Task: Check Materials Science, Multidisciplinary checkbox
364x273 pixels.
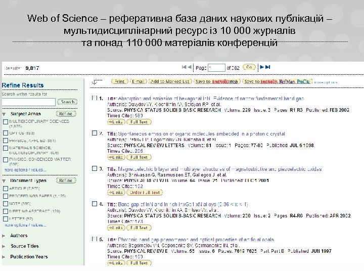Action: [6, 148]
